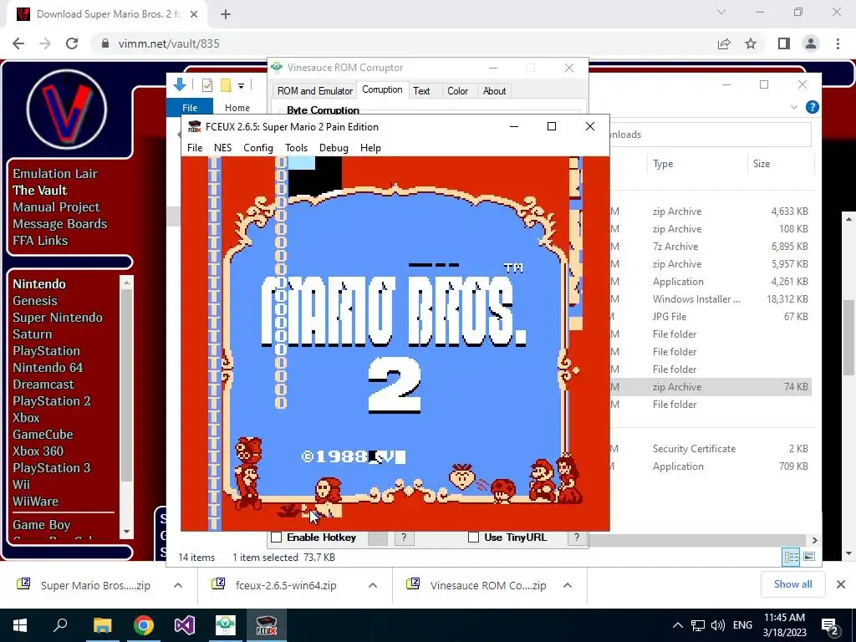Share this page icon in Chrome

(724, 43)
